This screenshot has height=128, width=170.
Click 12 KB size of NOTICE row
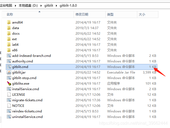click(152, 106)
